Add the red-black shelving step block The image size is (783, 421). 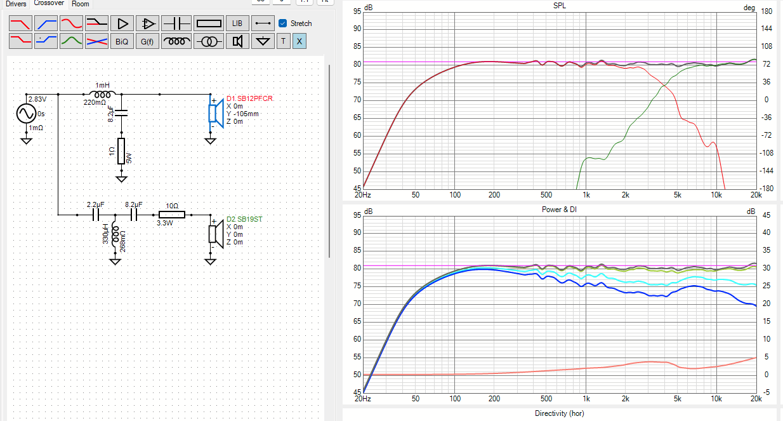tap(96, 23)
